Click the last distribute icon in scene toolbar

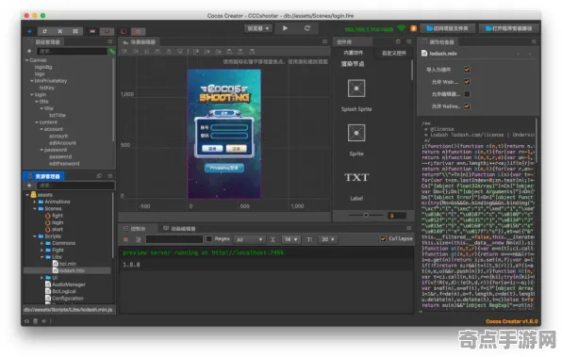tap(252, 52)
